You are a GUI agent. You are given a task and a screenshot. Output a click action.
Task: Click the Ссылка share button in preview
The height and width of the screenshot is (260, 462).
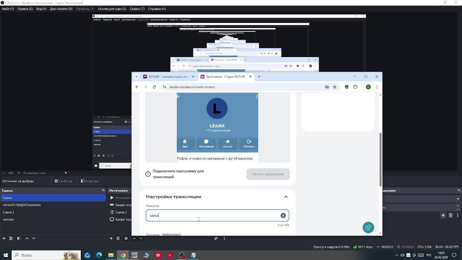[227, 143]
